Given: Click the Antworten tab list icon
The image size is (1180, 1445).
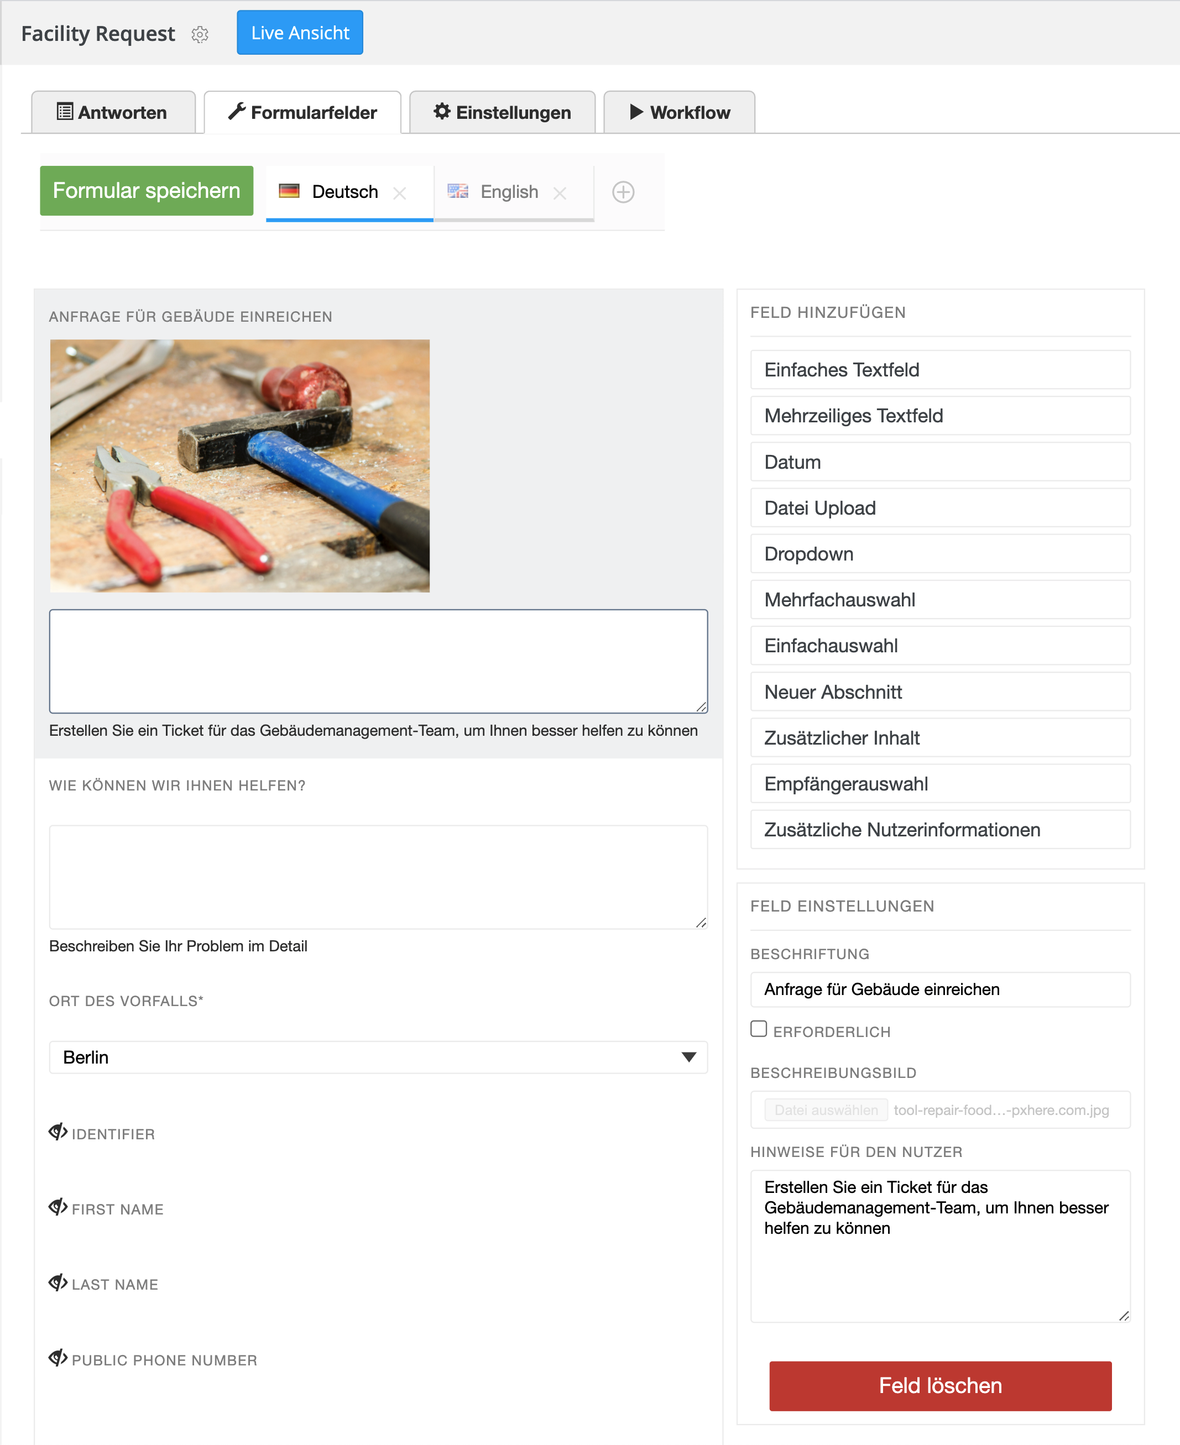Looking at the screenshot, I should (65, 112).
